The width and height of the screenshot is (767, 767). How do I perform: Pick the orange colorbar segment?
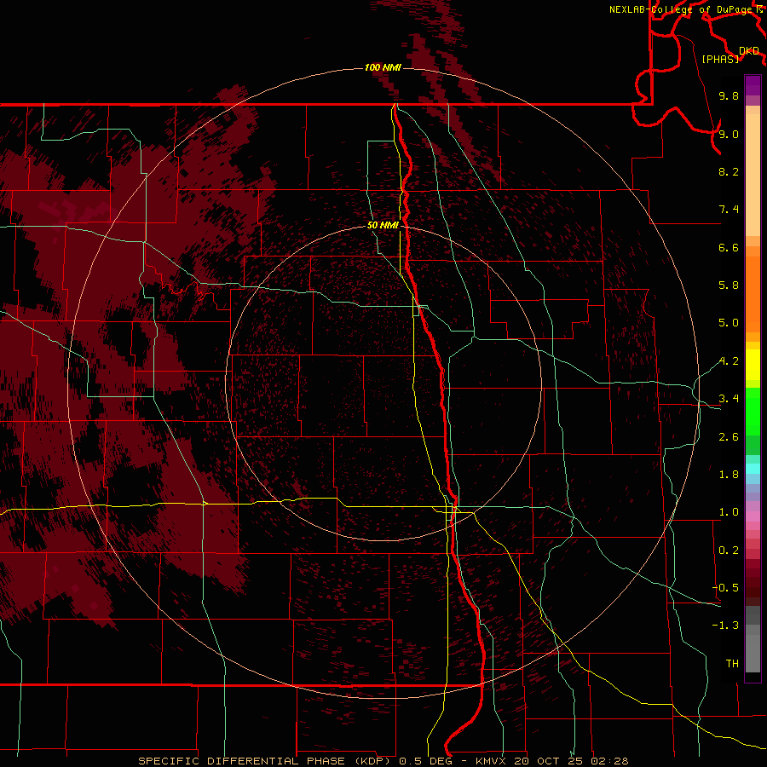[x=753, y=294]
